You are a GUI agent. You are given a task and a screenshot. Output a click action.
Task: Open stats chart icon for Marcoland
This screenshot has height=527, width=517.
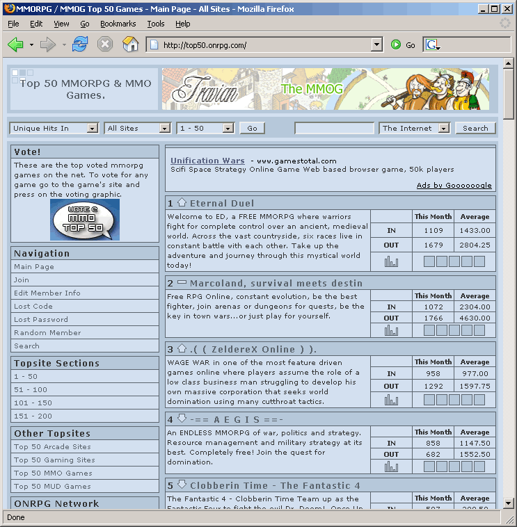(391, 330)
